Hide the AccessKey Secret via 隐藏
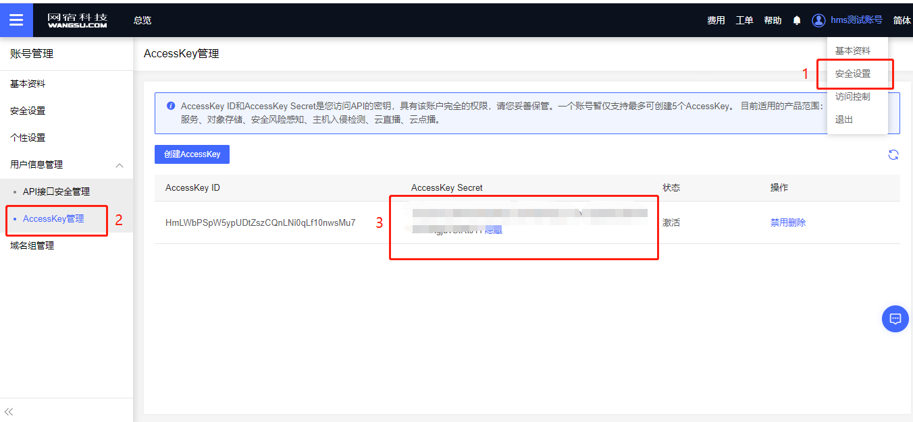This screenshot has height=422, width=913. [494, 231]
